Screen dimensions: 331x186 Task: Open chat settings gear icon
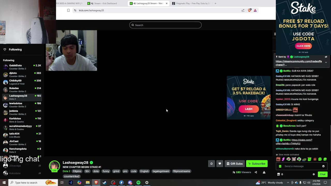pyautogui.click(x=314, y=174)
